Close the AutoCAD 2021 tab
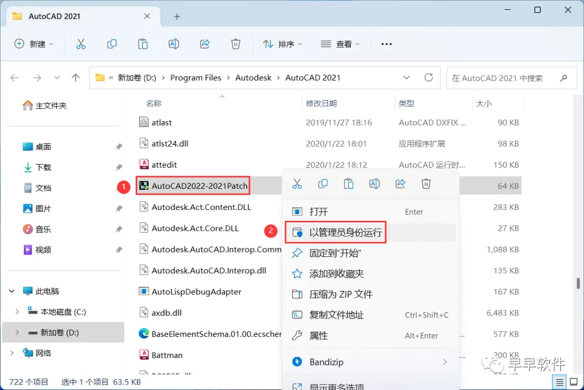 147,16
